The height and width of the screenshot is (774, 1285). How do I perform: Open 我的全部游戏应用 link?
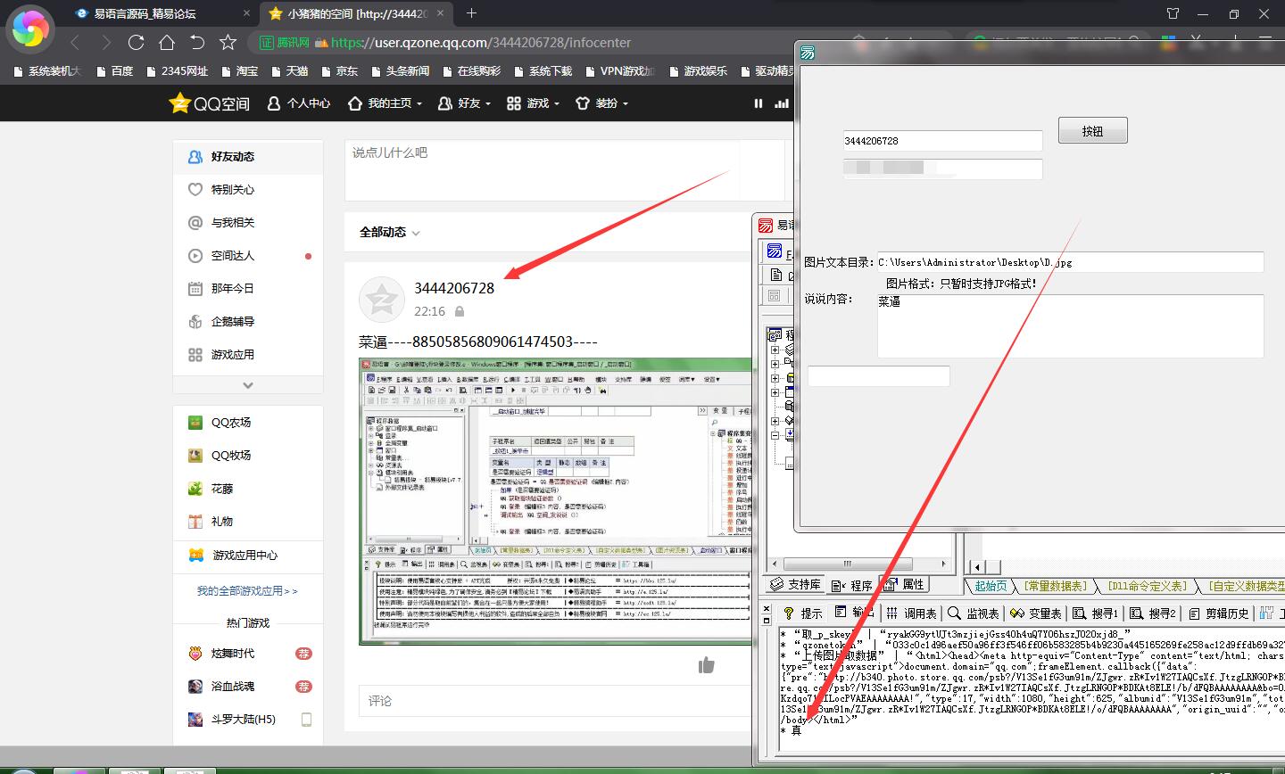[247, 591]
